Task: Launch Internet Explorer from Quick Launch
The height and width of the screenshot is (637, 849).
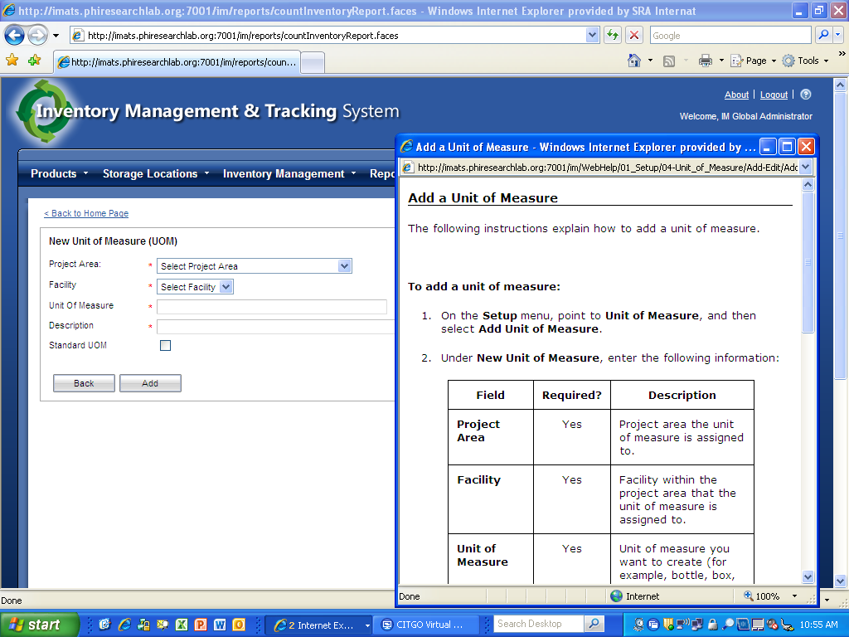Action: [x=124, y=625]
